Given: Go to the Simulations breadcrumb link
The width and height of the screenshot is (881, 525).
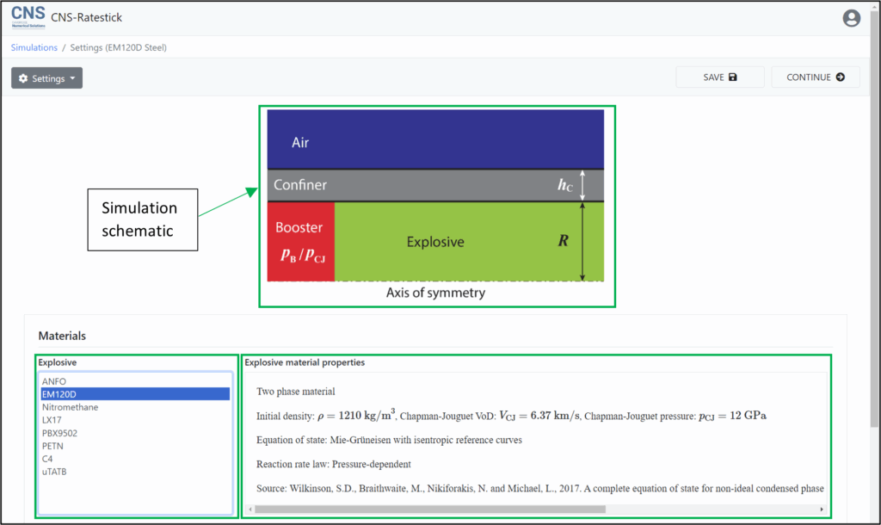Looking at the screenshot, I should pos(34,48).
